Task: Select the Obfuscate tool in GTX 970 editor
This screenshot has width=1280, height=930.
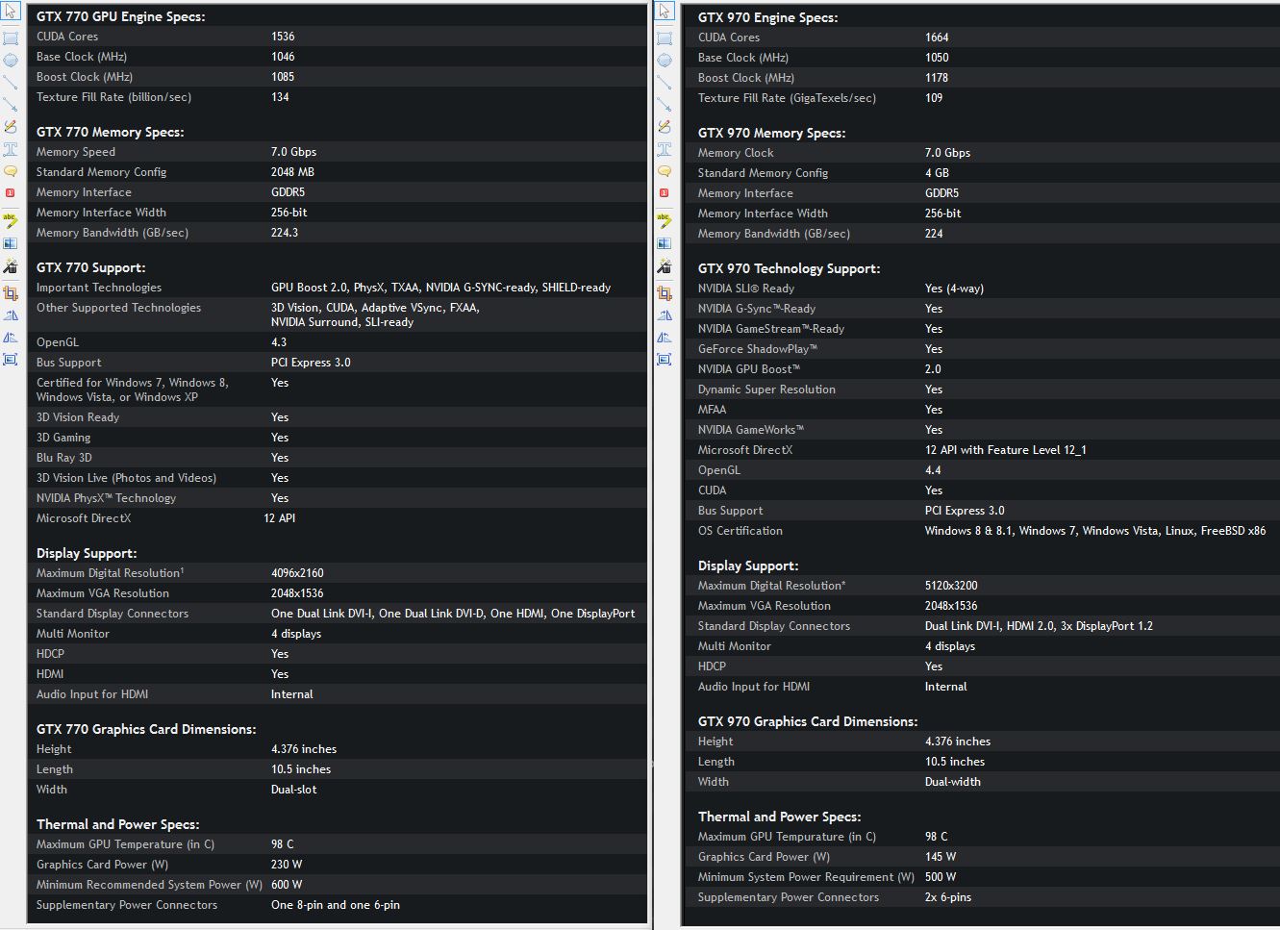Action: tap(665, 243)
